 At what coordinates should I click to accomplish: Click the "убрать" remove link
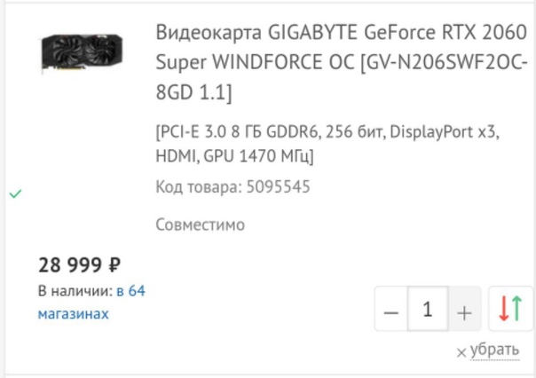click(x=493, y=350)
